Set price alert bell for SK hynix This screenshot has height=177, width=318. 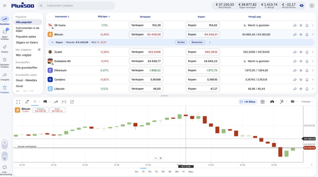click(307, 25)
